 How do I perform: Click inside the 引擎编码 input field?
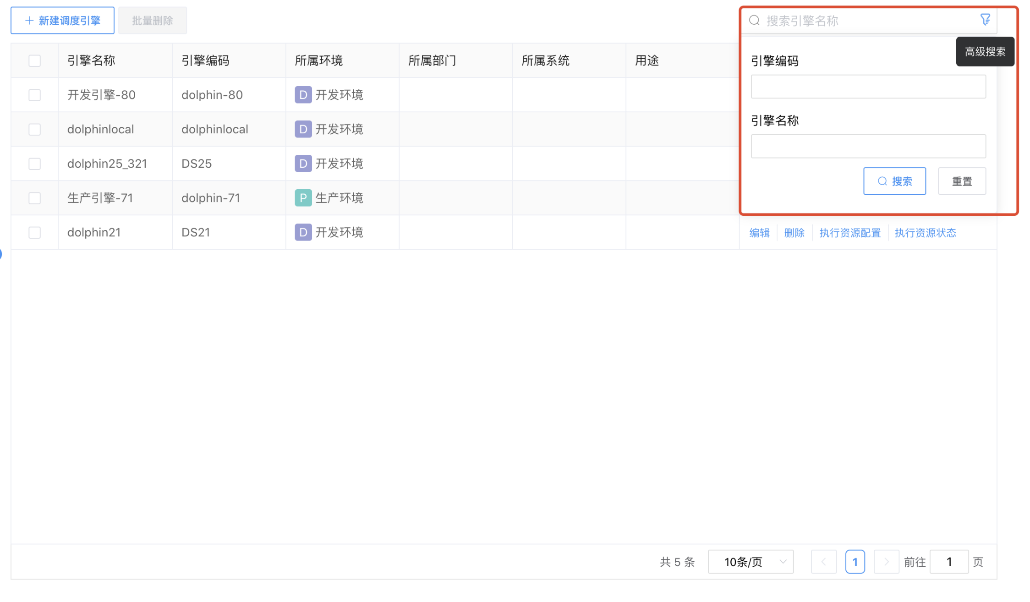pyautogui.click(x=868, y=87)
